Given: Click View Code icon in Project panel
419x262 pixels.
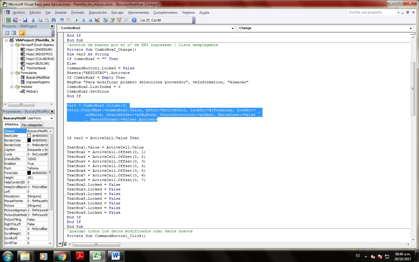Looking at the screenshot, I should point(7,33).
